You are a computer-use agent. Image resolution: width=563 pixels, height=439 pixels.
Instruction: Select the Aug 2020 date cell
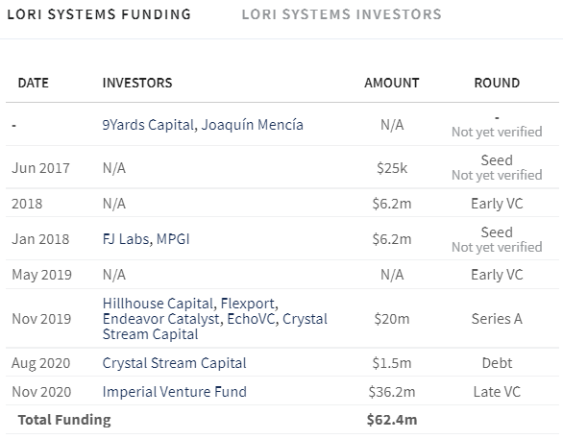pyautogui.click(x=41, y=363)
